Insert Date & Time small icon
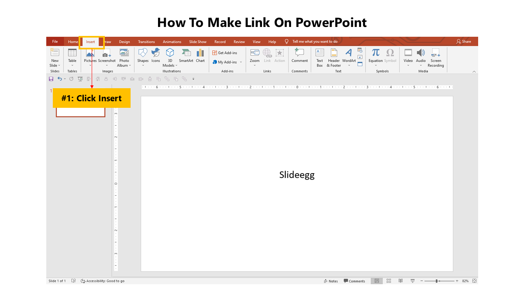Image resolution: width=524 pixels, height=294 pixels. [360, 50]
